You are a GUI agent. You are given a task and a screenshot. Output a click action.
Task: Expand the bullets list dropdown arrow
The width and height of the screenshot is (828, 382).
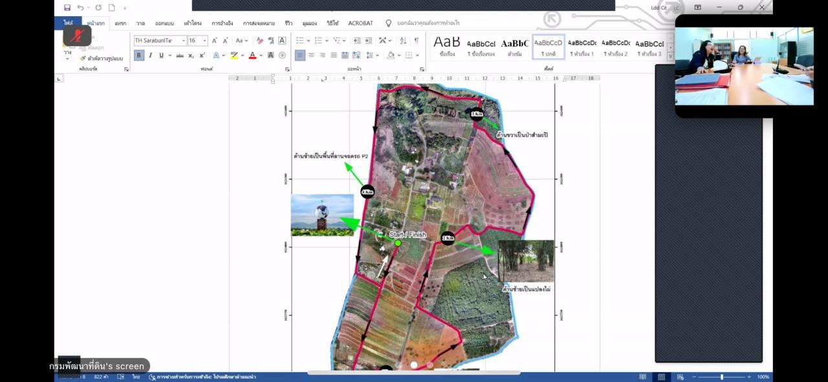pos(309,40)
